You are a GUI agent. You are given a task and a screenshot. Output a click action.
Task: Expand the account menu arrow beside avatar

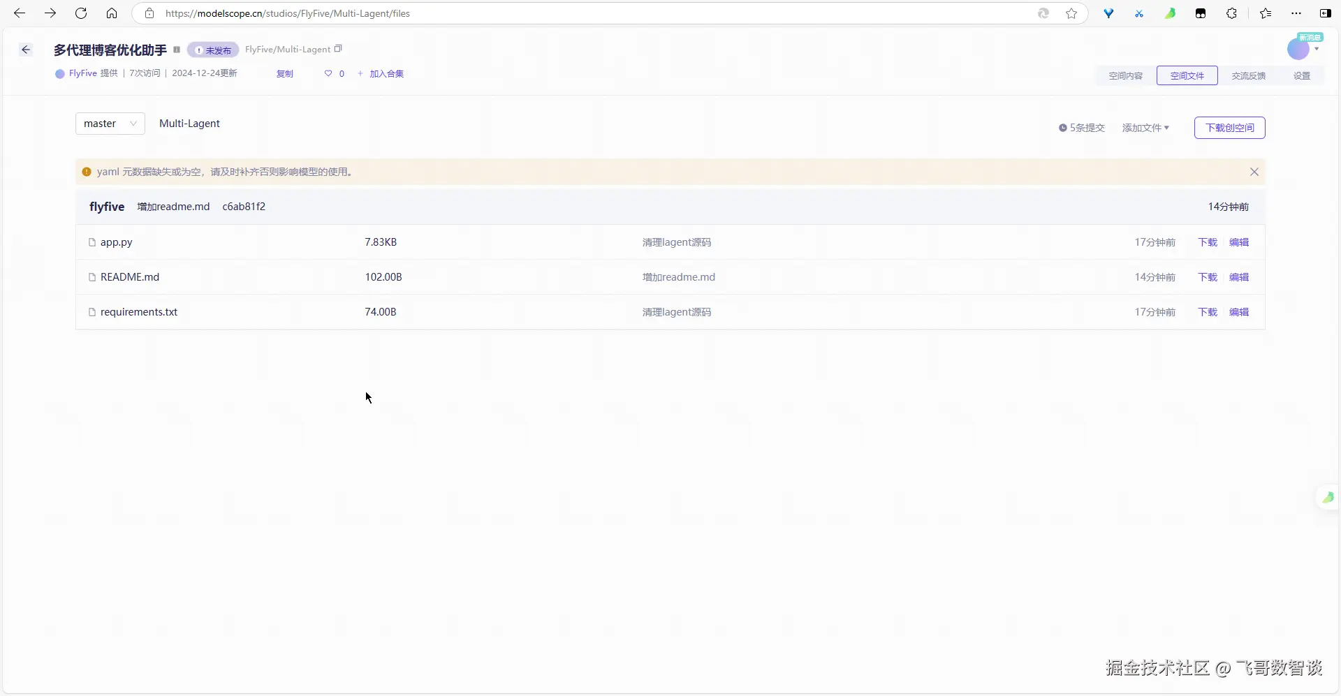(1317, 49)
